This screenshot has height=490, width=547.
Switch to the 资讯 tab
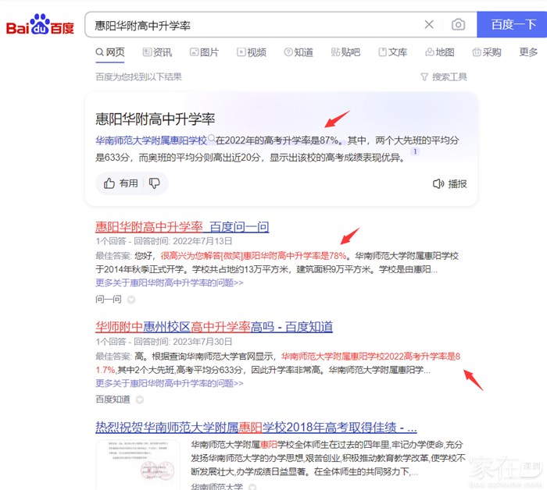[x=157, y=52]
